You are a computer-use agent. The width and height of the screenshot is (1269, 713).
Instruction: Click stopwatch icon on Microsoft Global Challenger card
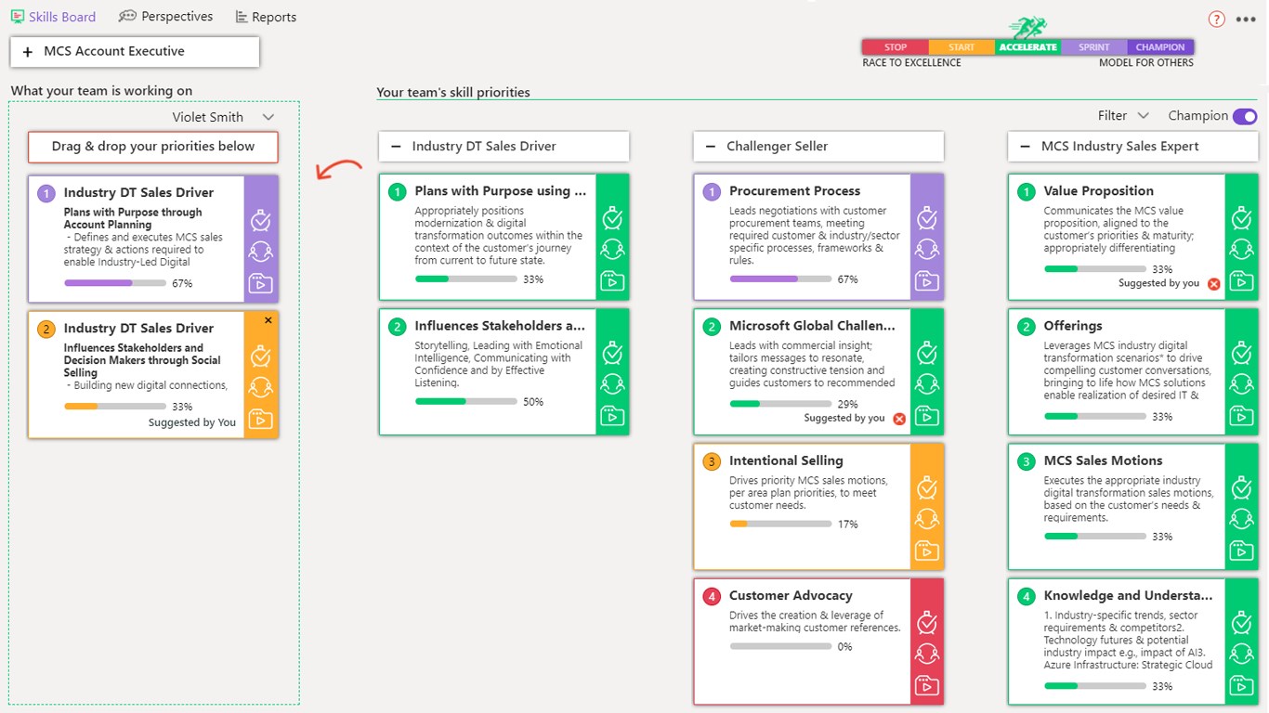926,353
